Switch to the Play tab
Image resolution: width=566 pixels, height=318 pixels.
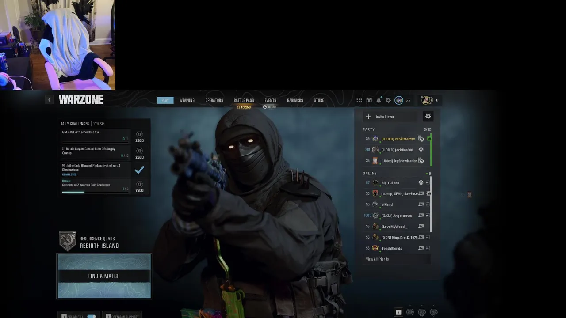coord(165,100)
